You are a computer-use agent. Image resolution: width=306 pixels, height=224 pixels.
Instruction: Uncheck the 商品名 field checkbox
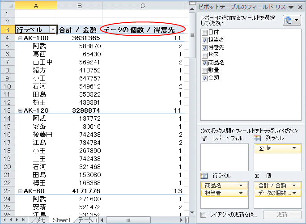[x=204, y=63]
